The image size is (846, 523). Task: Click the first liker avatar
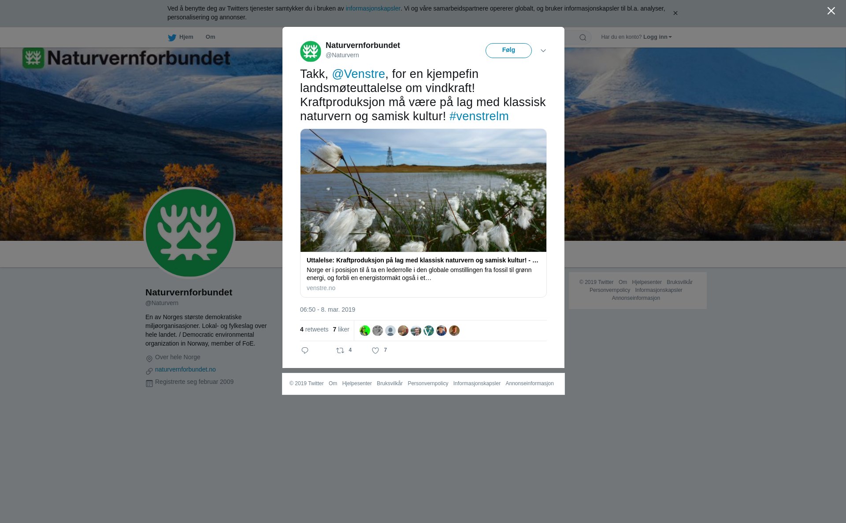point(365,331)
